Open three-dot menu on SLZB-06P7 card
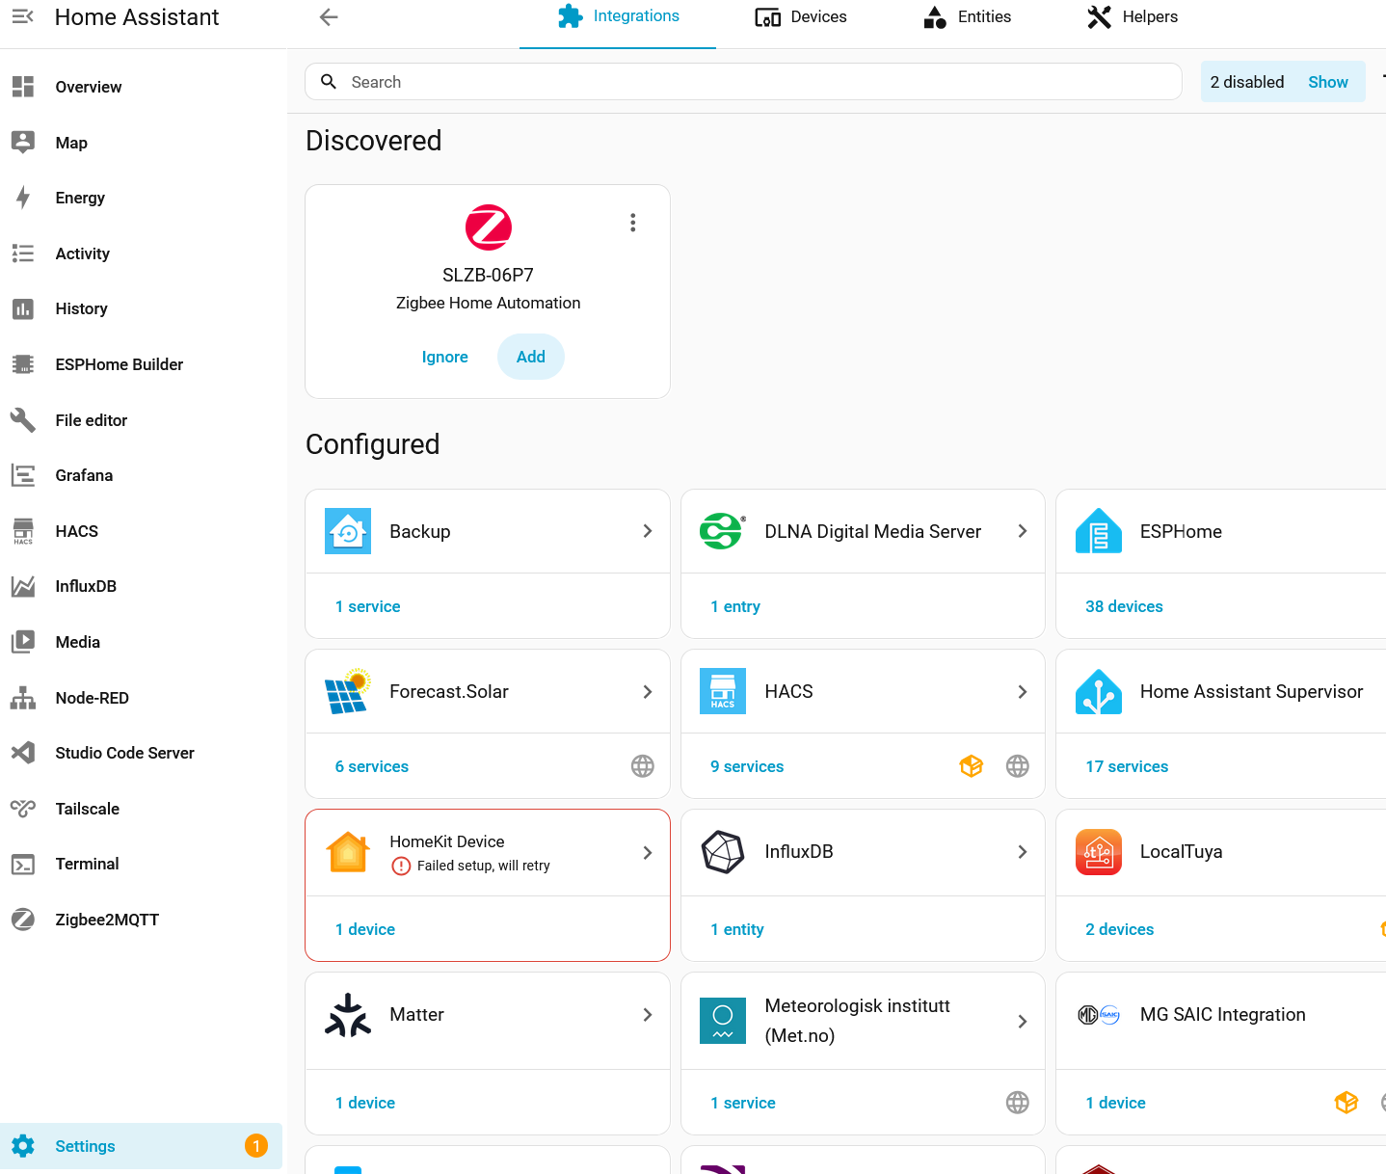Viewport: 1386px width, 1174px height. [633, 223]
